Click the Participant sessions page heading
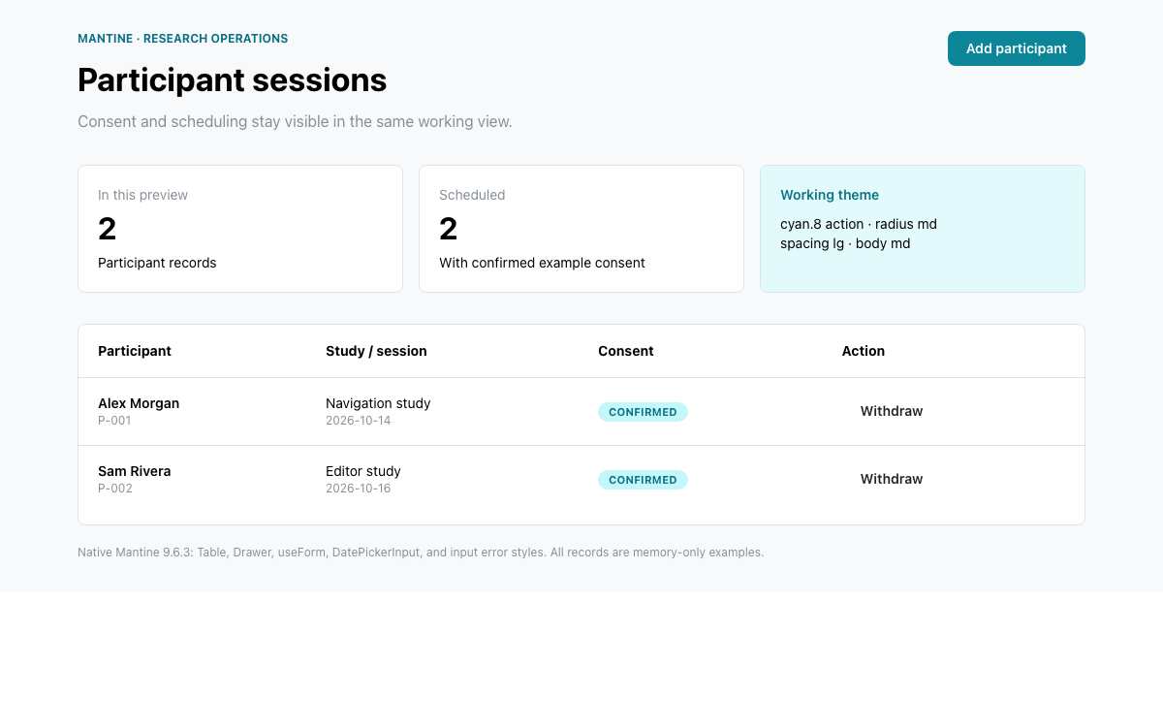This screenshot has width=1163, height=727. click(x=233, y=79)
